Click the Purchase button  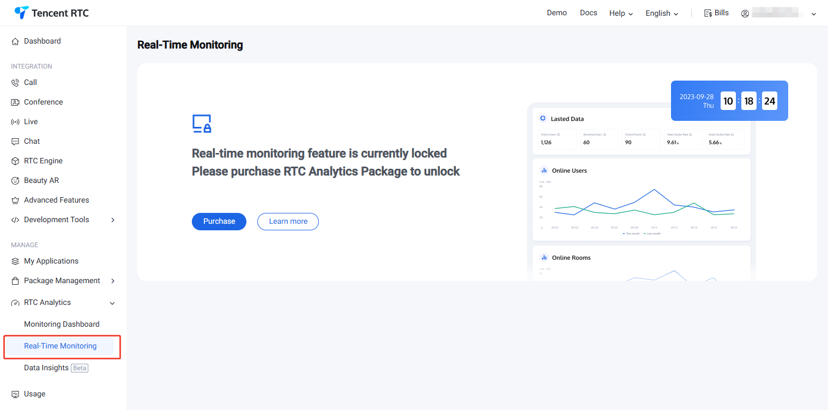coord(219,222)
